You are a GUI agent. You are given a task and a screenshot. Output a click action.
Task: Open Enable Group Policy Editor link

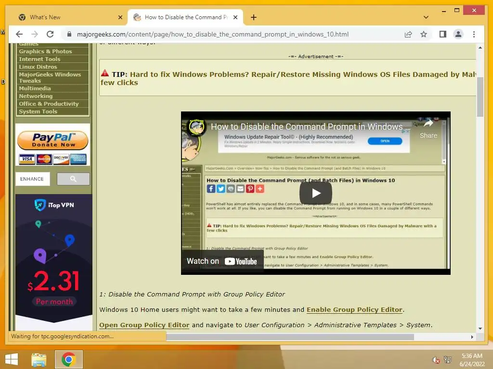354,310
